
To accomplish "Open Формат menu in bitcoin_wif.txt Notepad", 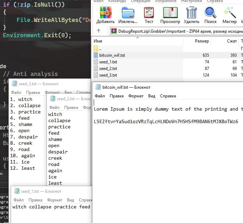I will click(x=136, y=96).
